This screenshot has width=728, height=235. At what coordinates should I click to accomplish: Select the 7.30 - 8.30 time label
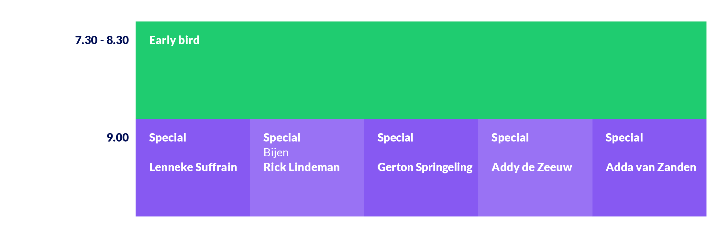[x=102, y=40]
